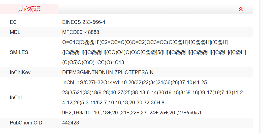Click the SMILES line ending with =C13
The width and height of the screenshot is (261, 133).
pos(93,62)
